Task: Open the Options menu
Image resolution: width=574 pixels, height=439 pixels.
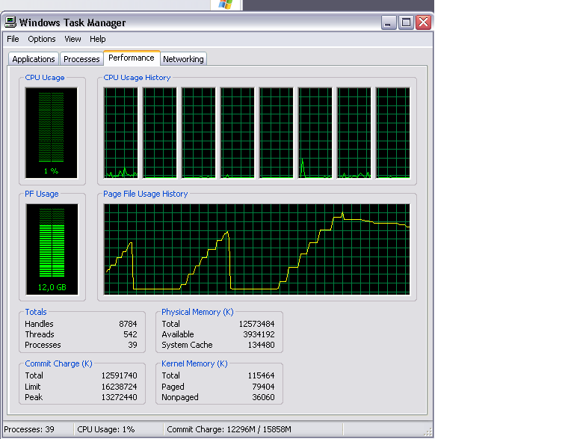Action: click(x=42, y=39)
